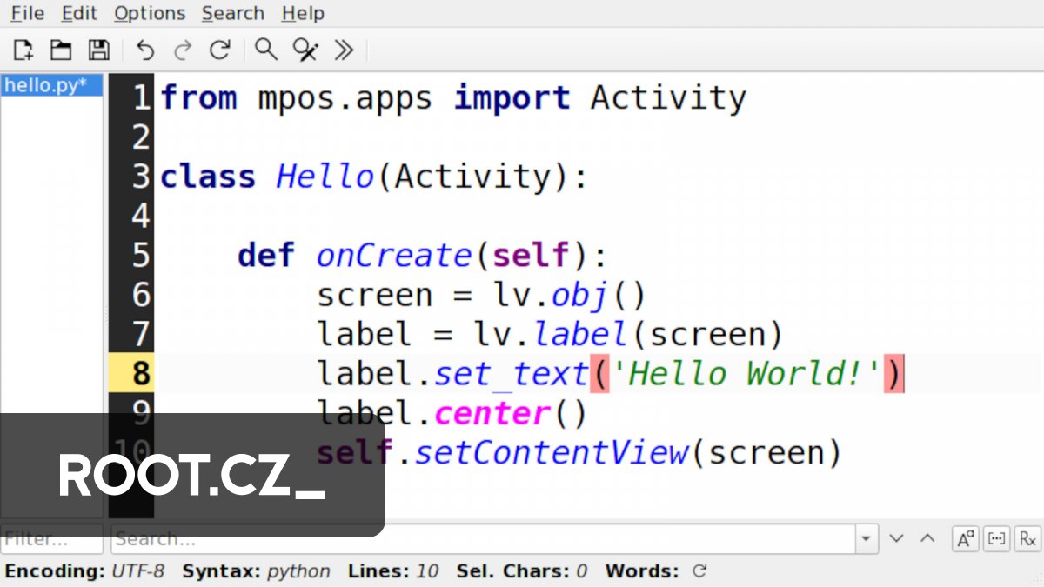Image resolution: width=1044 pixels, height=587 pixels.
Task: Enable regular expression search with Rx button
Action: coord(1027,538)
